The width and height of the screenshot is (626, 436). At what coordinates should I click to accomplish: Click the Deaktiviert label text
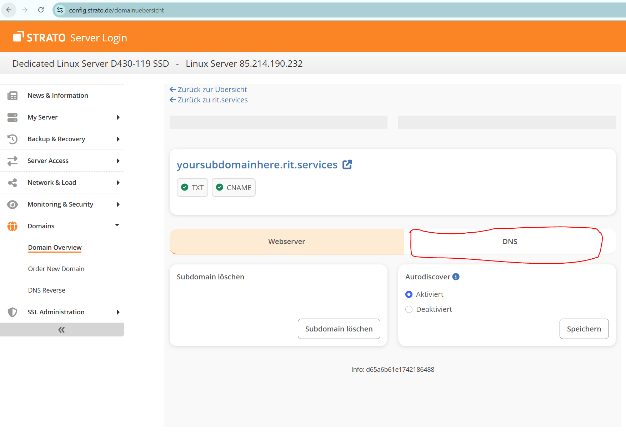(434, 309)
